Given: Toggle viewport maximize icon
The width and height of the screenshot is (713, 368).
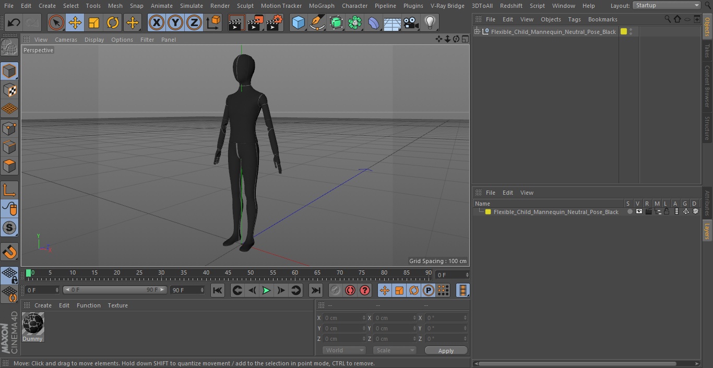Looking at the screenshot, I should pyautogui.click(x=465, y=39).
